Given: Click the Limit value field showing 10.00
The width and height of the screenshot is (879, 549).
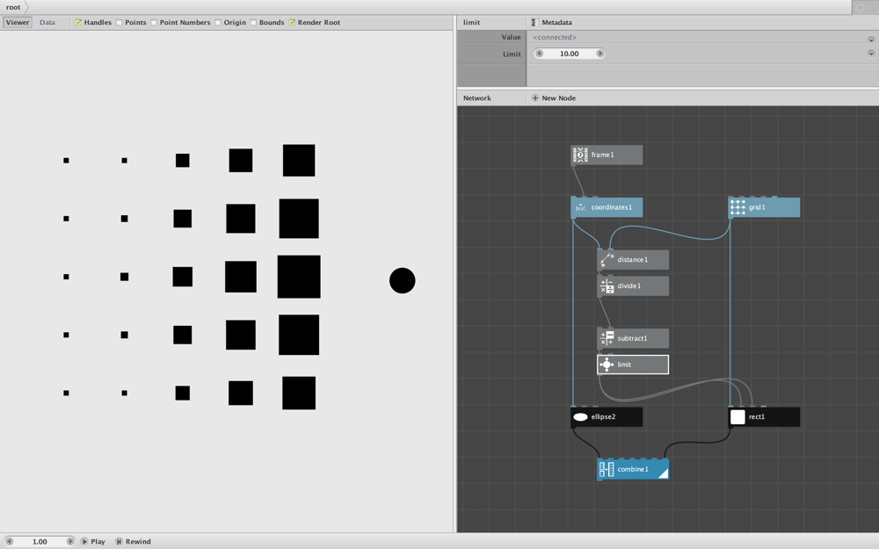Looking at the screenshot, I should click(570, 54).
